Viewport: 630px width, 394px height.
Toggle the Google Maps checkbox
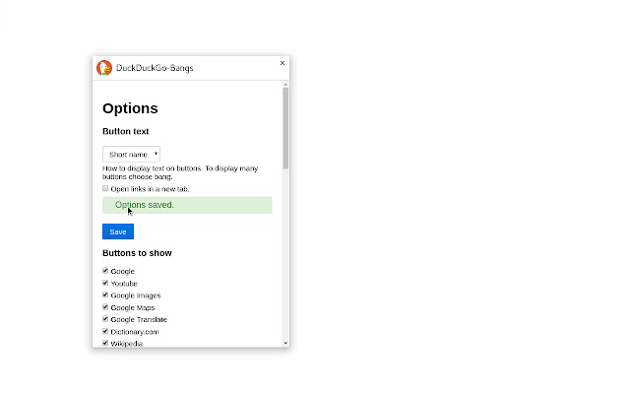click(105, 307)
